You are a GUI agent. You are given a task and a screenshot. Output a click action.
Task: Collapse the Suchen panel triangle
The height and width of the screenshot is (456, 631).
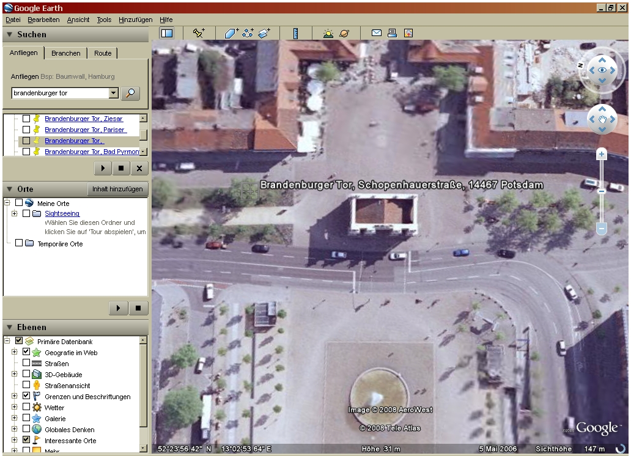[x=9, y=35]
